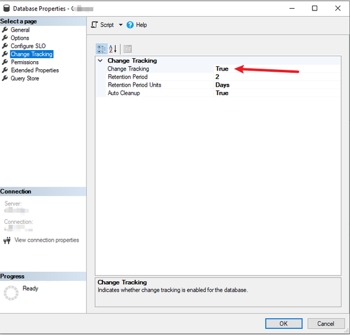Toggle the Auto Cleanup True value
The width and height of the screenshot is (350, 335).
coord(277,93)
